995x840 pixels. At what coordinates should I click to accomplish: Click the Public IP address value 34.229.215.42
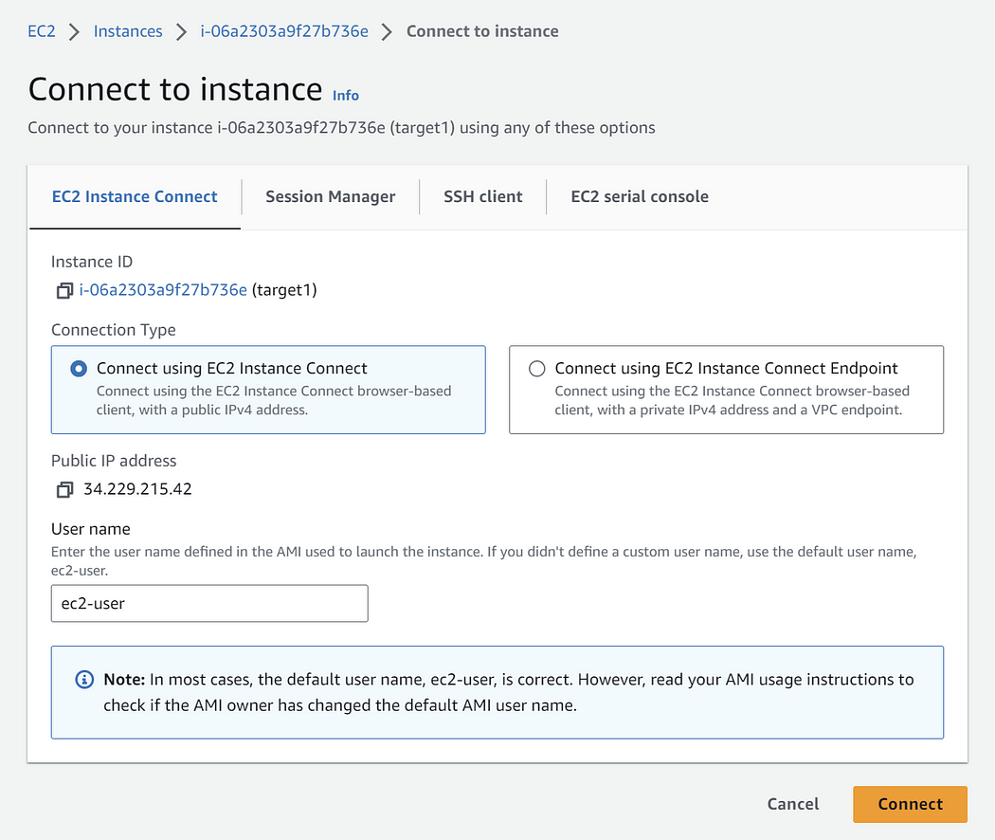click(x=137, y=489)
